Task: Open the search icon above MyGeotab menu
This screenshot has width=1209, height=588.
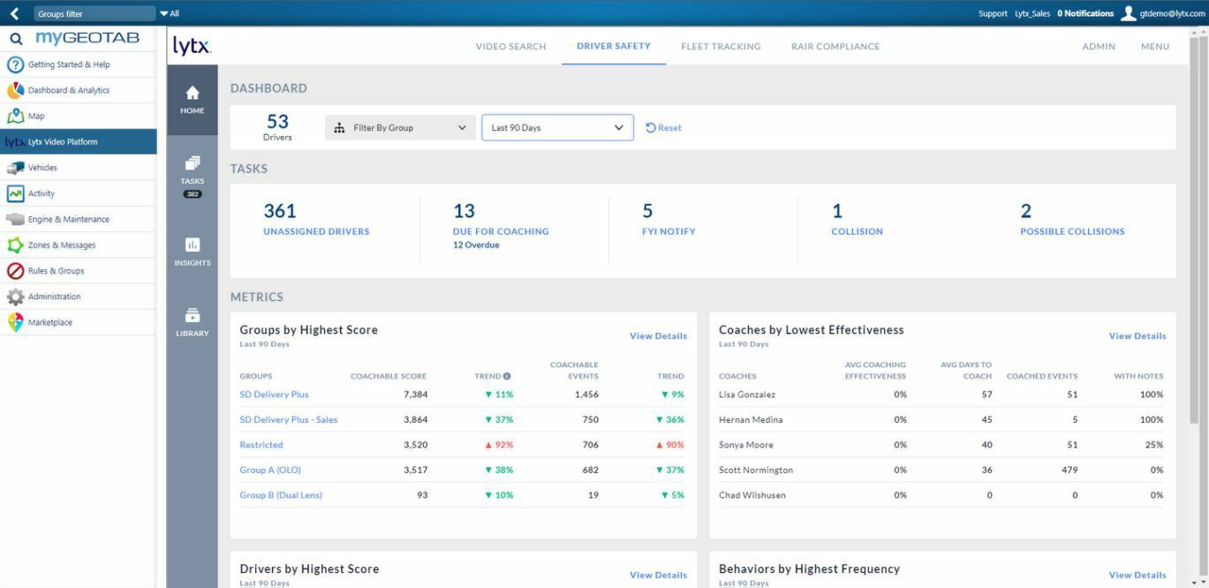Action: tap(15, 38)
